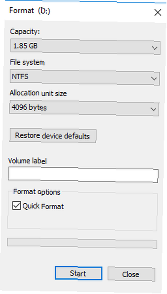Click the Format options group heading
Screen dimensions: 167x294
click(x=37, y=192)
